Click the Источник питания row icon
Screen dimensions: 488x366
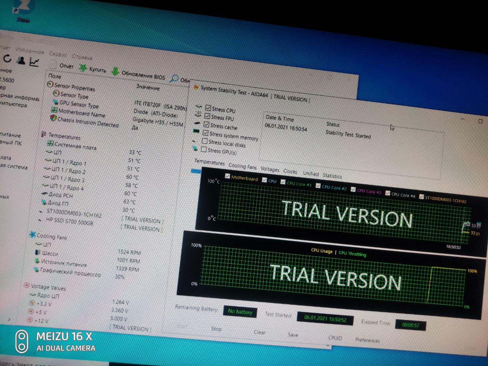[x=37, y=261]
